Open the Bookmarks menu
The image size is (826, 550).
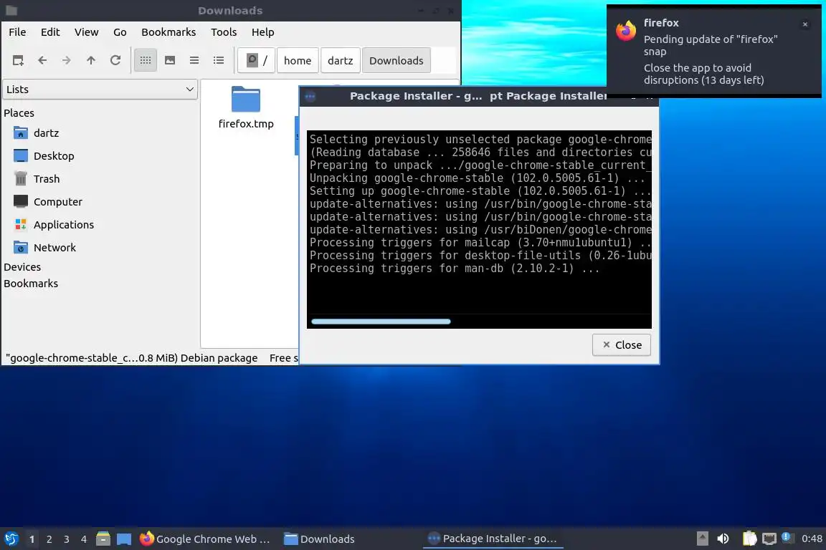pyautogui.click(x=168, y=32)
